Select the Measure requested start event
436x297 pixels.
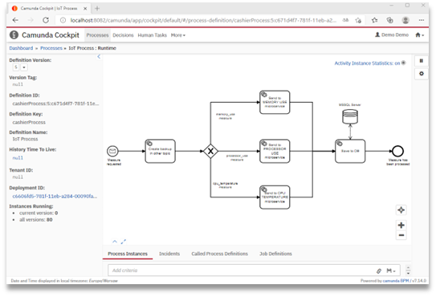tap(112, 151)
